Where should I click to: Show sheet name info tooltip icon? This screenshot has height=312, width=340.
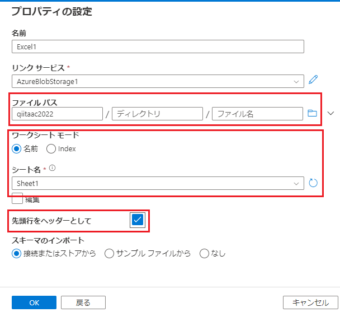coord(52,168)
